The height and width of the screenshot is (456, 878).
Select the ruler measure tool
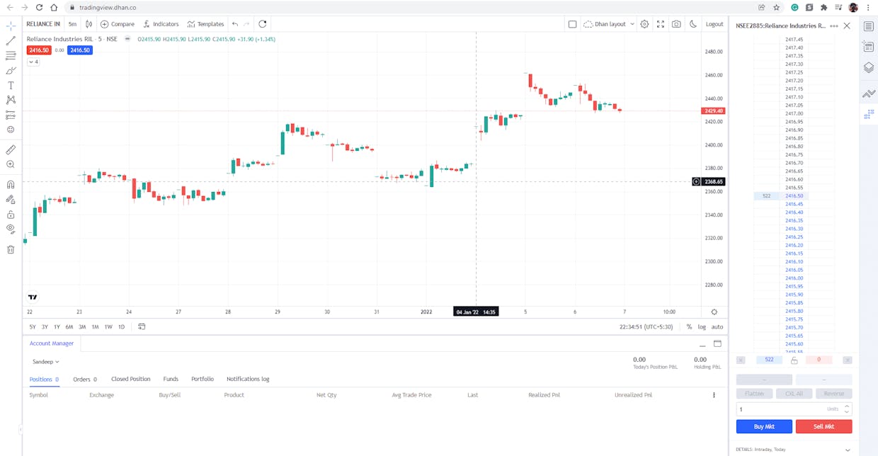click(11, 149)
